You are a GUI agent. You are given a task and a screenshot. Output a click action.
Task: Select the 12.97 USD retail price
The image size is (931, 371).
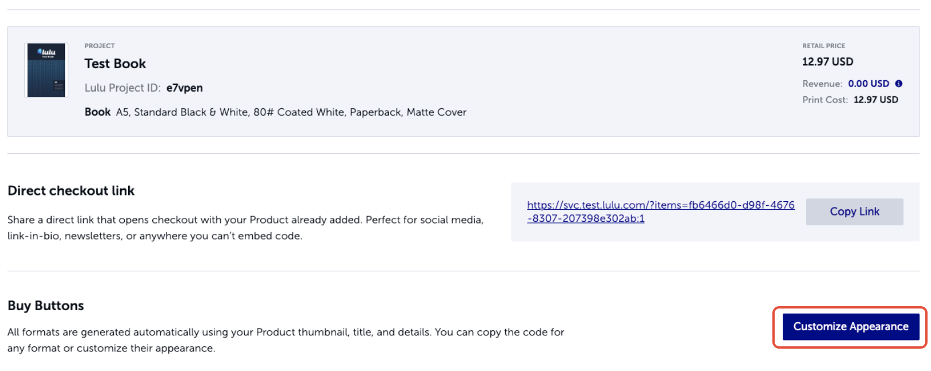click(828, 61)
